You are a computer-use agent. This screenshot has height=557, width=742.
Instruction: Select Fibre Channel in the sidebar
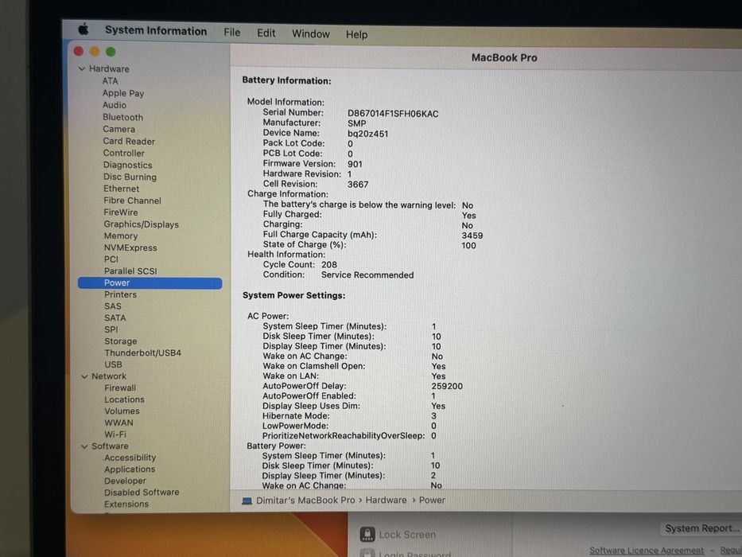click(132, 201)
